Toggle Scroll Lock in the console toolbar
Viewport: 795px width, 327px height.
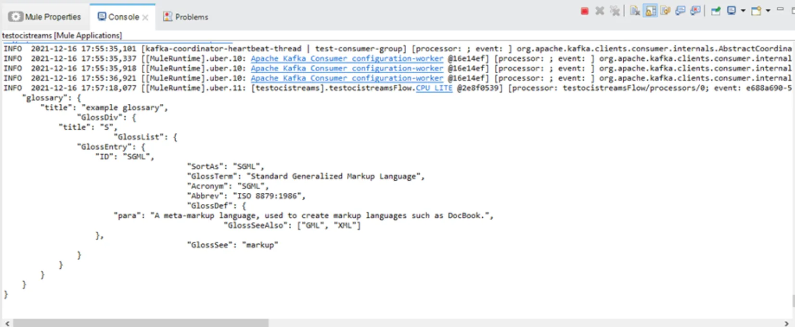coord(650,11)
